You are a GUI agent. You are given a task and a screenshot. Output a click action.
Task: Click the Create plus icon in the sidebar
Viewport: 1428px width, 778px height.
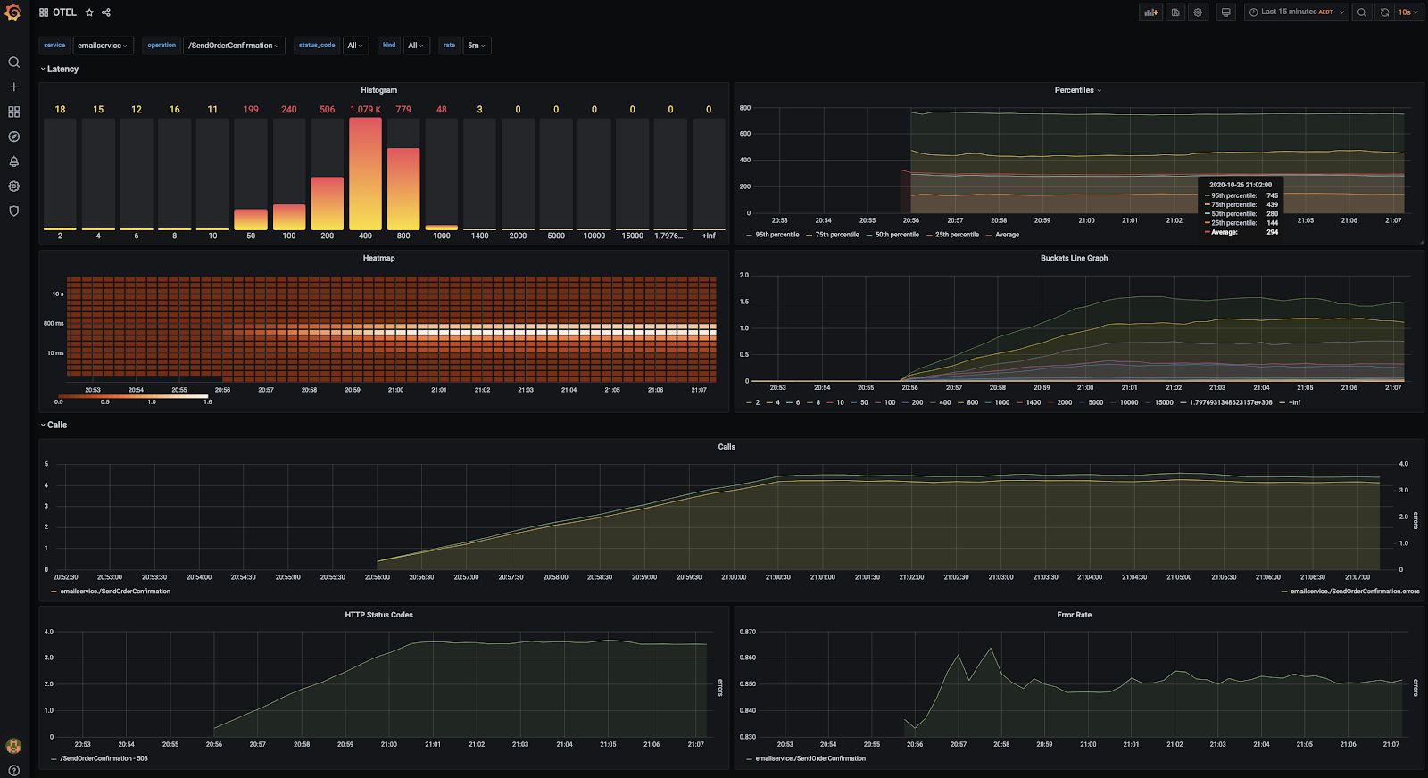[x=13, y=87]
